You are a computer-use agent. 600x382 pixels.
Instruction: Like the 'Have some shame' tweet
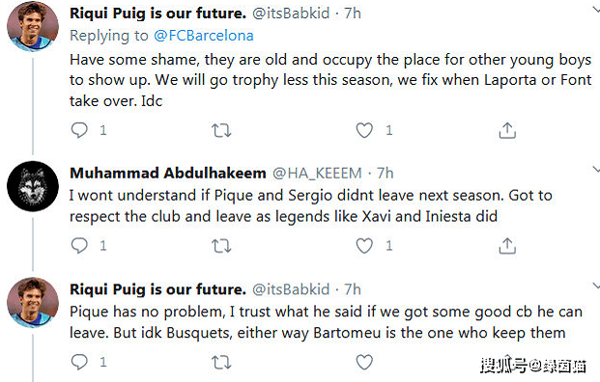click(x=364, y=130)
